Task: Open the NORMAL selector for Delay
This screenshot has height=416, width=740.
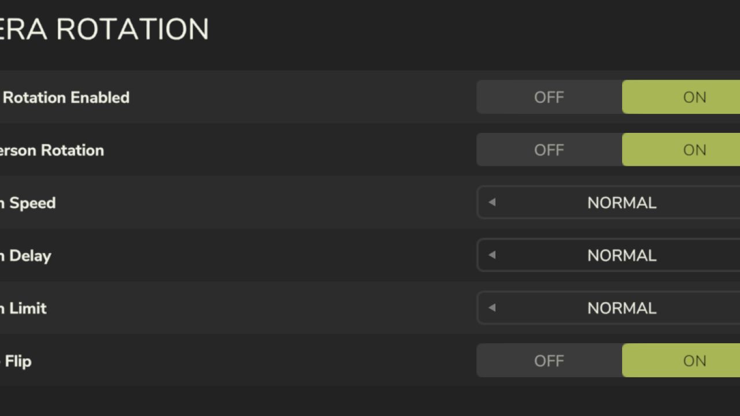Action: (x=621, y=255)
